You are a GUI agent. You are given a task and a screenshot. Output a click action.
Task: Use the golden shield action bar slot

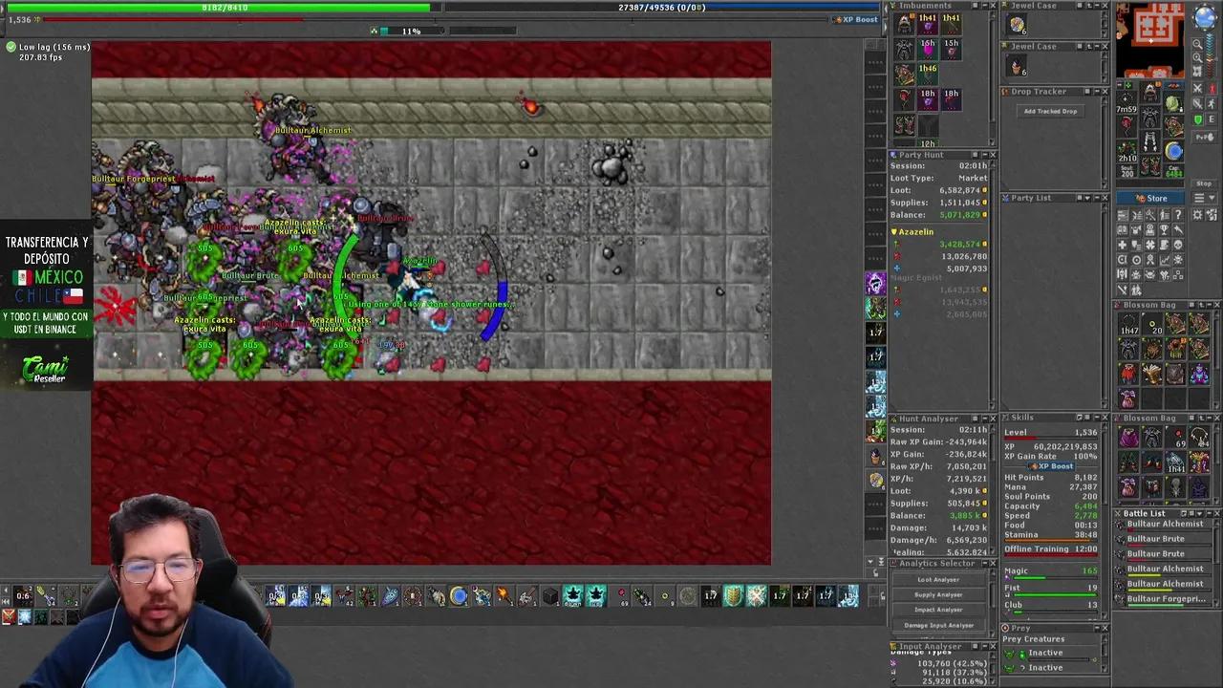coord(733,596)
